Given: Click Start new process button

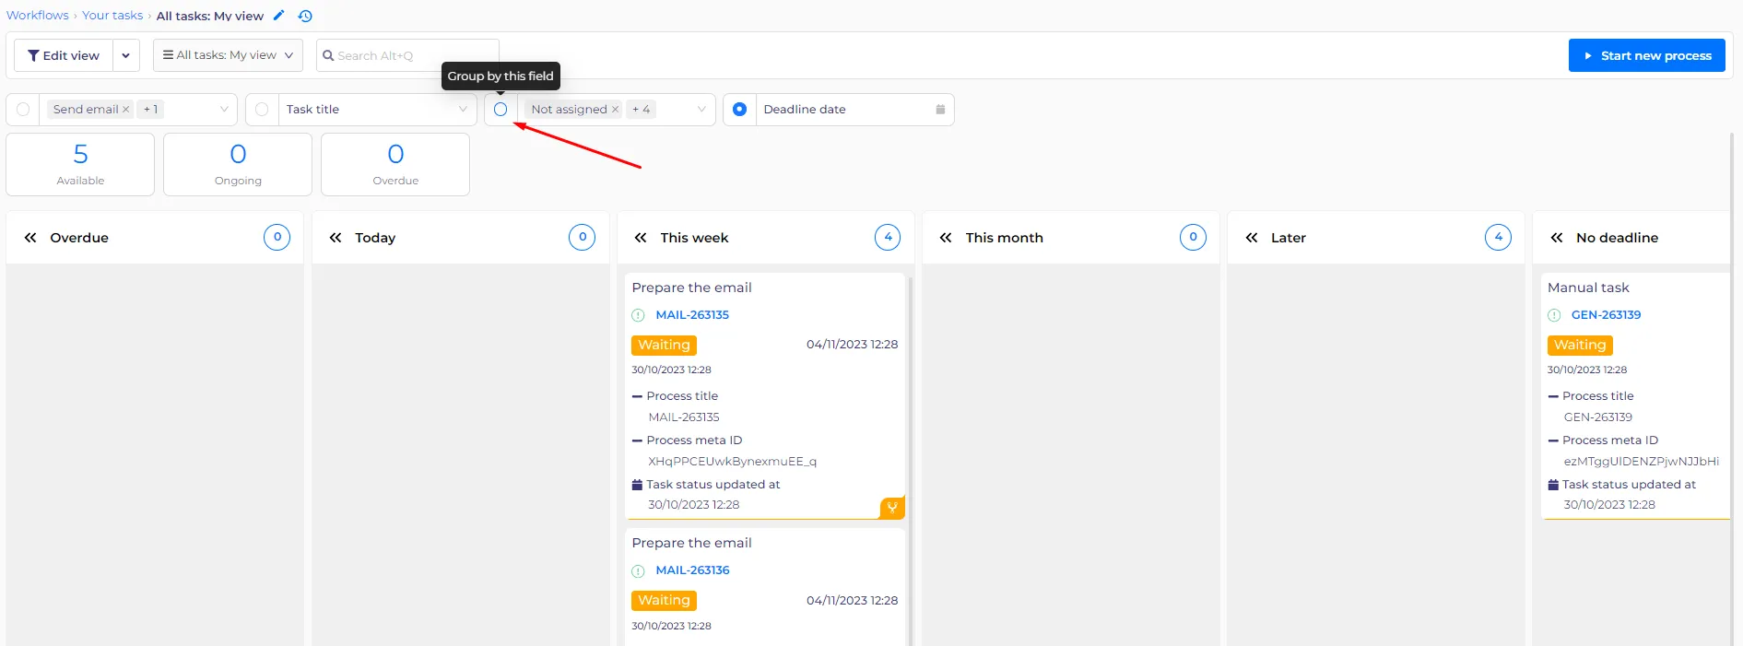Looking at the screenshot, I should (x=1646, y=55).
